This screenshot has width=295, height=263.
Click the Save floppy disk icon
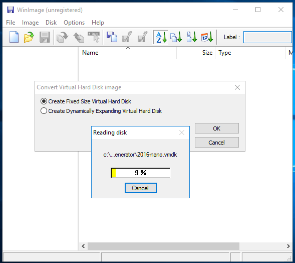45,37
